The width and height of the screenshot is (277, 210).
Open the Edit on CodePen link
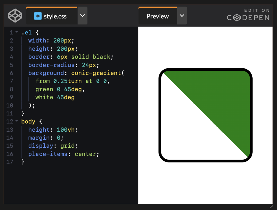pos(248,15)
